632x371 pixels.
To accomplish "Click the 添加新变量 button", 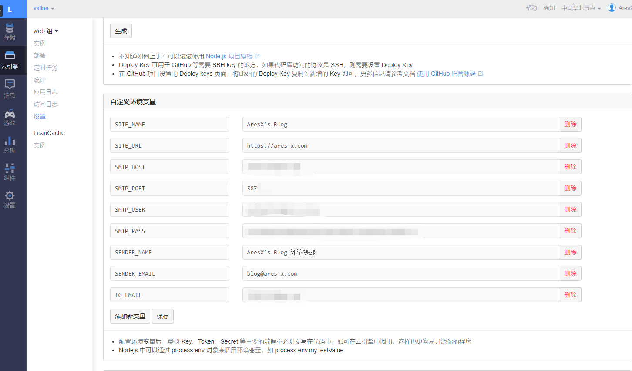I will [x=130, y=316].
